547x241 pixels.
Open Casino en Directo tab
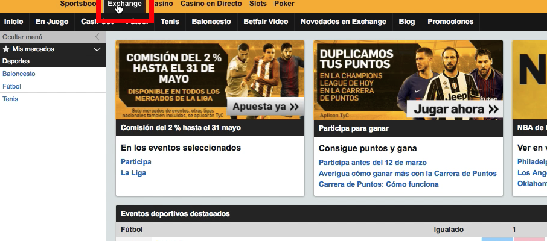click(x=211, y=4)
